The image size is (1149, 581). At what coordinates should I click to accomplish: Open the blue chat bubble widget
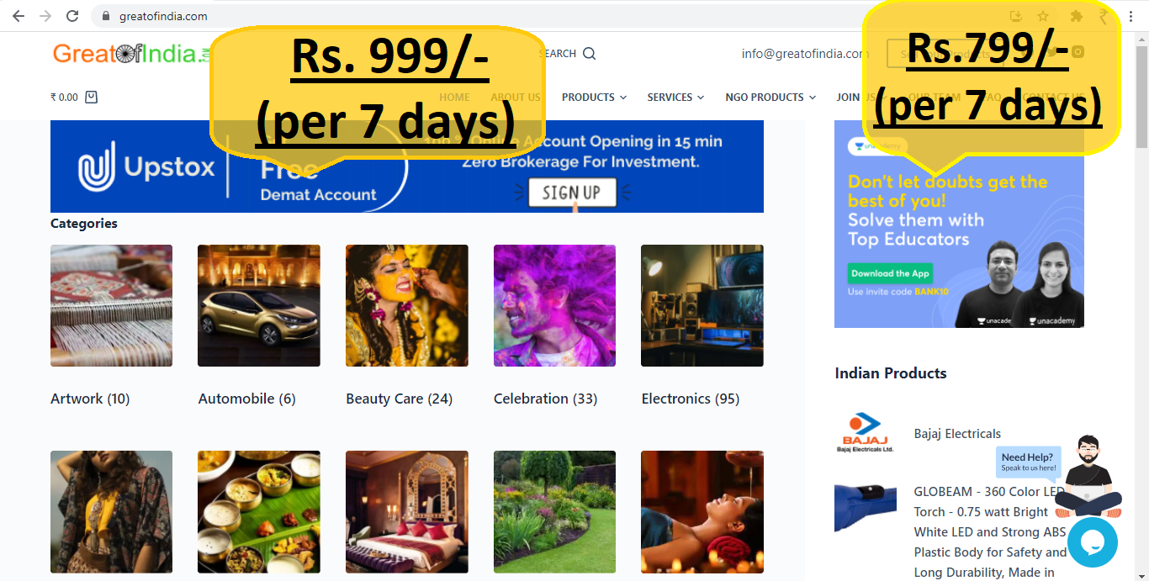(1093, 542)
